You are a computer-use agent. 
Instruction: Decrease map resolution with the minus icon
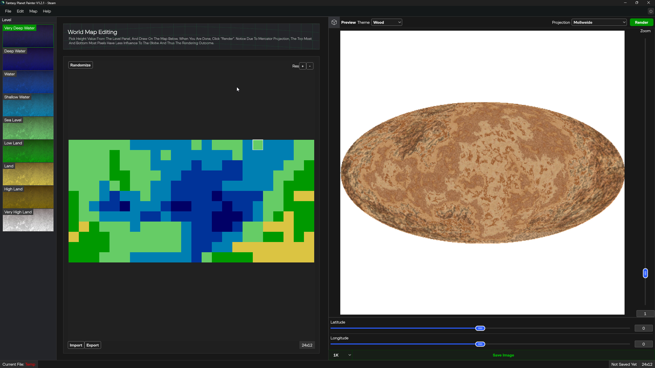(x=310, y=66)
